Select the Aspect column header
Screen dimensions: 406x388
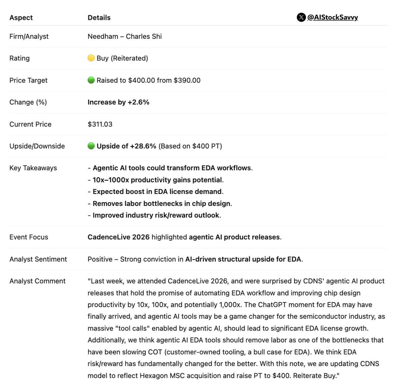[x=21, y=18]
